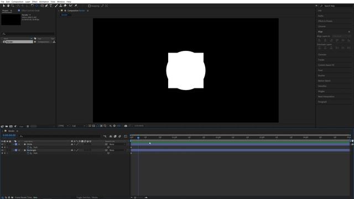Toggle stopwatch on Circle layer Path property
The width and height of the screenshot is (354, 199).
pos(28,148)
